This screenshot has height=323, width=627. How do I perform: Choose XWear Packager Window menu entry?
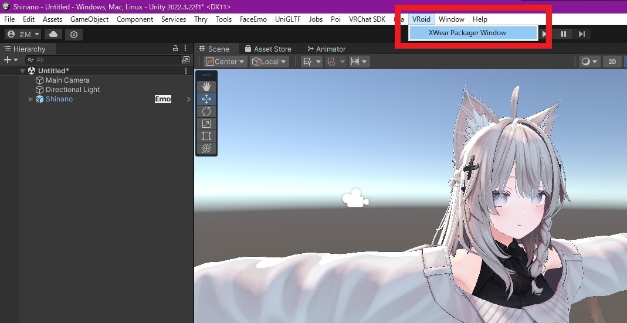pyautogui.click(x=473, y=33)
